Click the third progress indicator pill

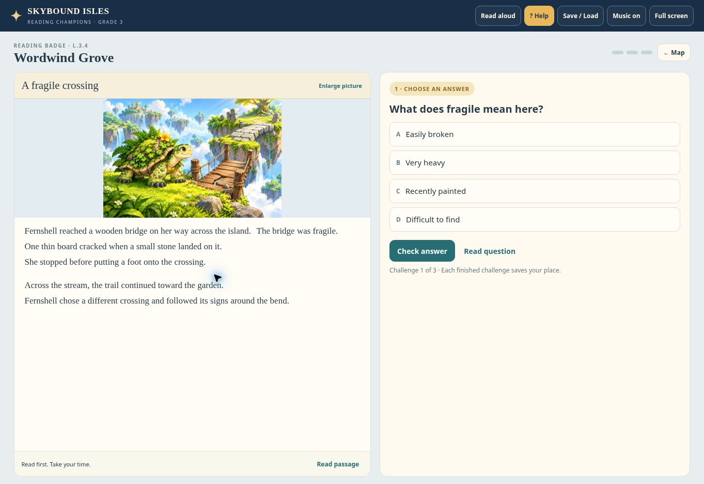tap(647, 52)
